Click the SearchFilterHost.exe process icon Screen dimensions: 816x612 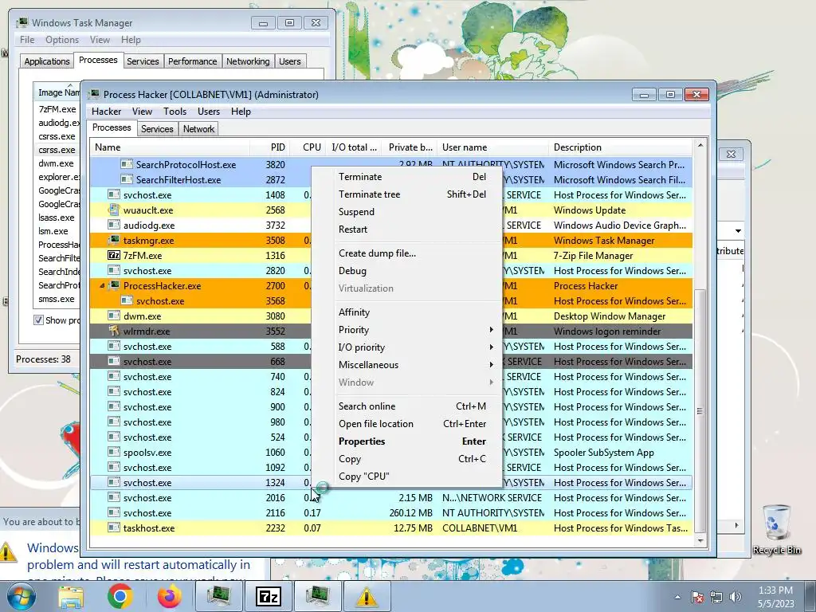[127, 179]
